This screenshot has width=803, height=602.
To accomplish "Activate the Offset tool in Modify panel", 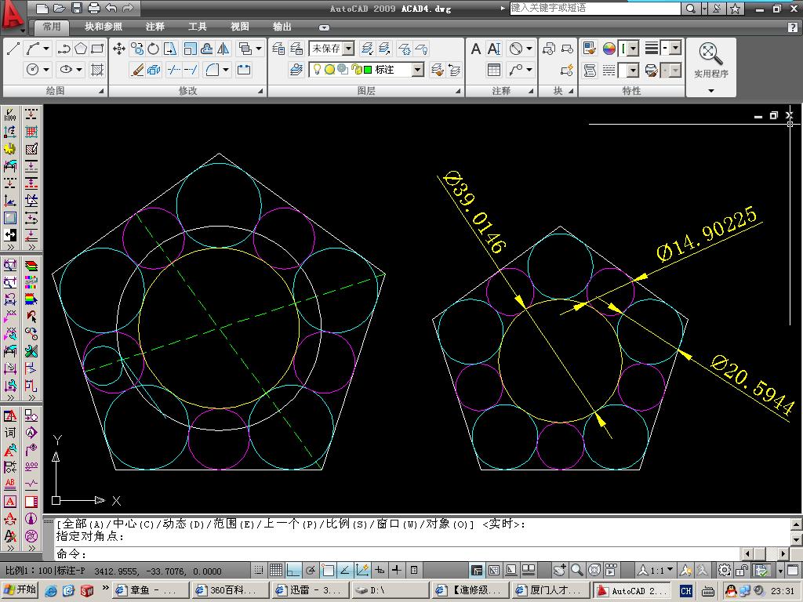I will 207,49.
